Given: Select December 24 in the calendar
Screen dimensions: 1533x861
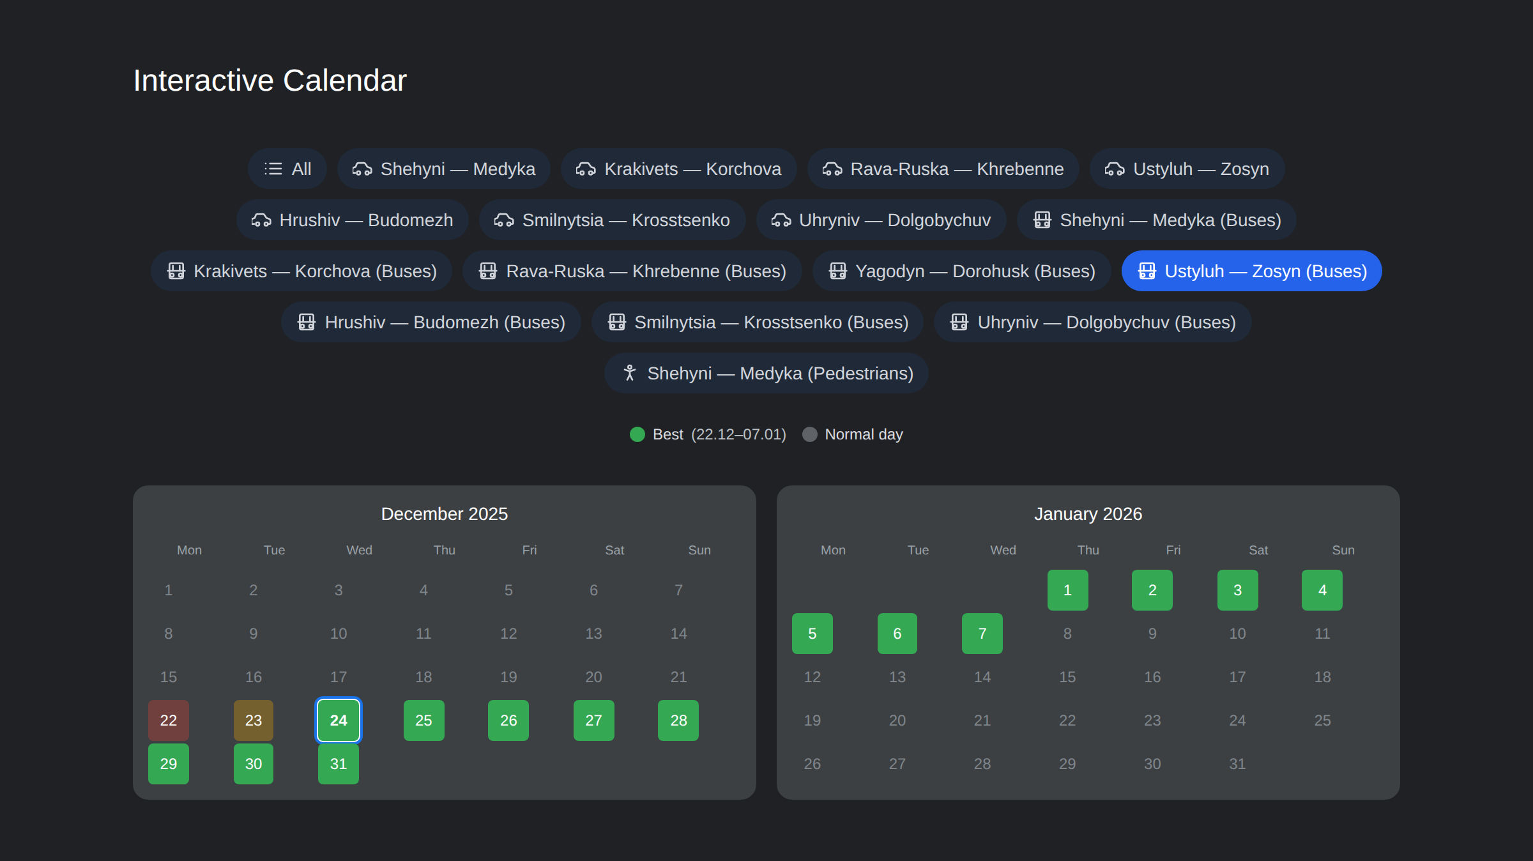Looking at the screenshot, I should (x=339, y=720).
